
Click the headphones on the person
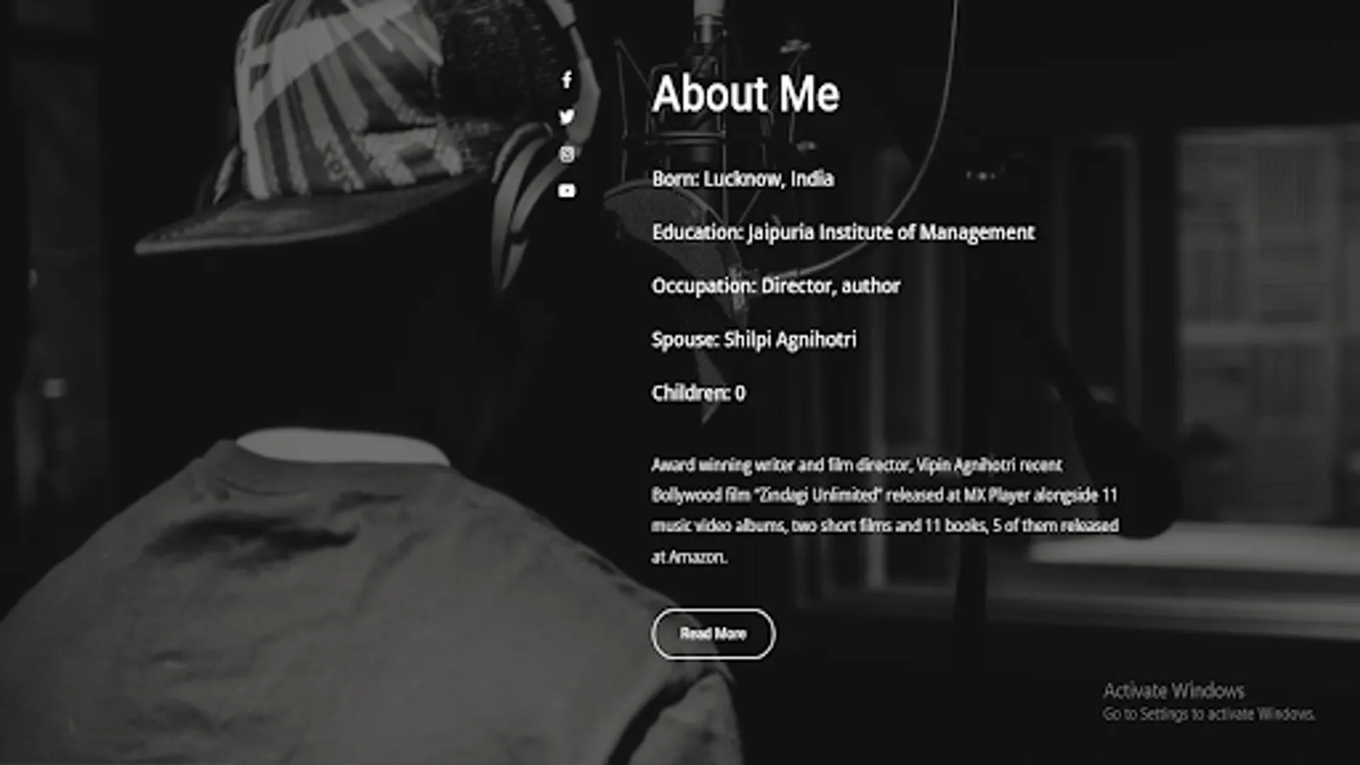point(529,187)
